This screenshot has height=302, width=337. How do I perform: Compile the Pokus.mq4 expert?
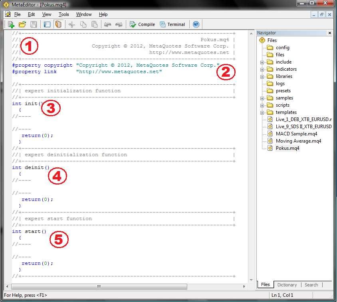(142, 24)
